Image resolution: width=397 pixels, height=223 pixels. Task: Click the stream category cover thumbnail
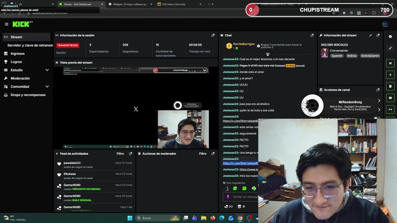[324, 53]
